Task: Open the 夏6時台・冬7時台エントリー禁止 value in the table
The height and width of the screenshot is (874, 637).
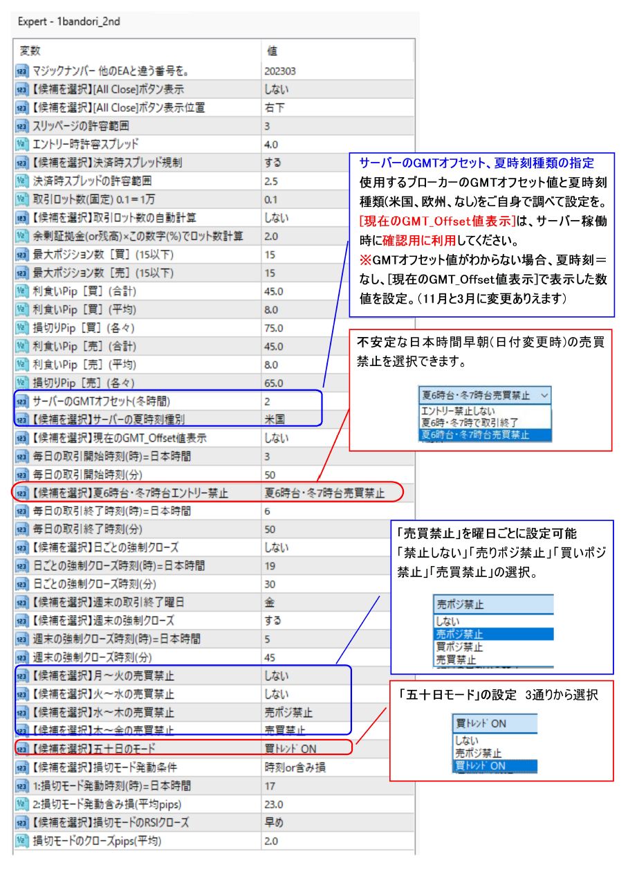Action: click(x=324, y=493)
